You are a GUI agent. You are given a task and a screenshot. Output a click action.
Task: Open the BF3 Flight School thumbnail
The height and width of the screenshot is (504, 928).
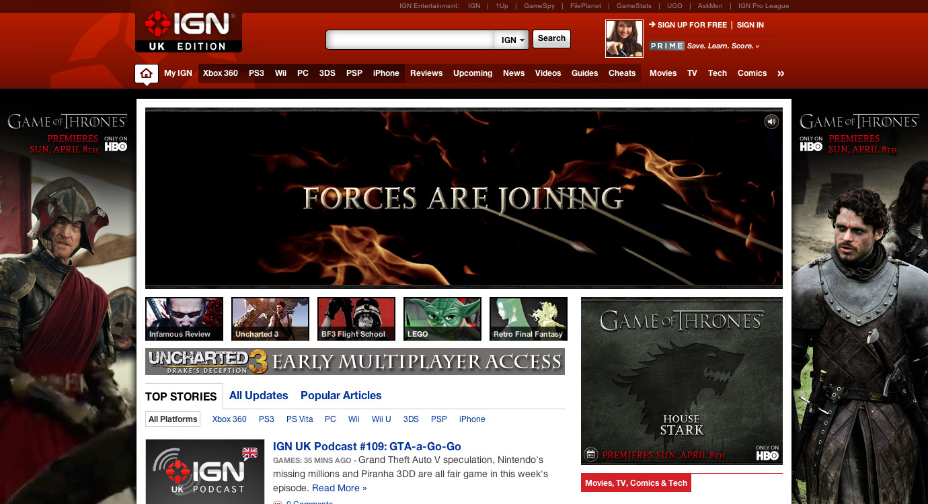click(356, 319)
